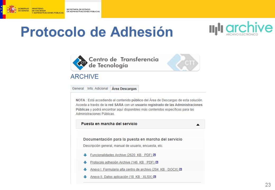This screenshot has width=275, height=190.
Task: Click the Protocolo de Adhesión slide title
Action: click(x=97, y=32)
